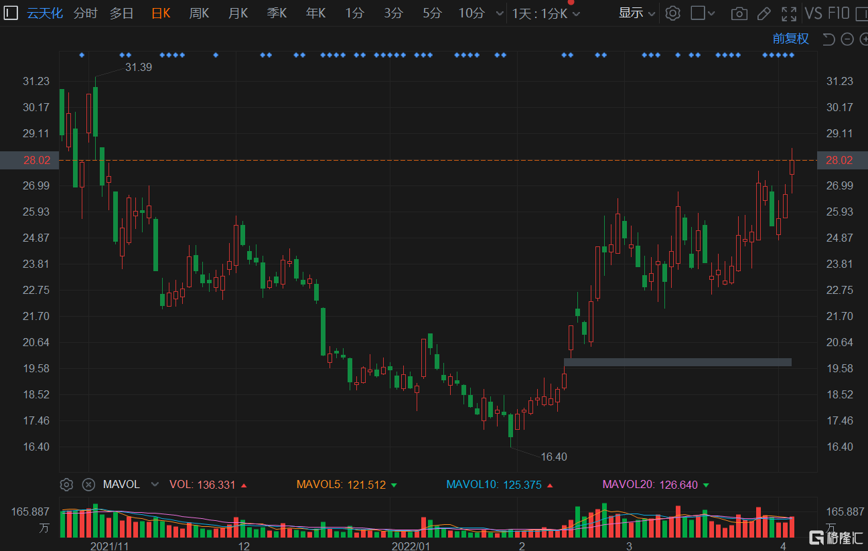Click the 31.39 high price label
The width and height of the screenshot is (868, 551).
pos(139,67)
